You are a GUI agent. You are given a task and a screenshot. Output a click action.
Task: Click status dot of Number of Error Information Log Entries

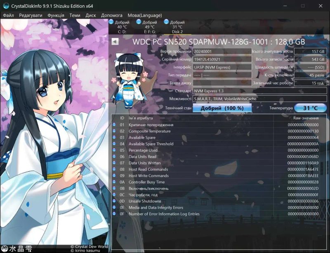[x=114, y=213]
